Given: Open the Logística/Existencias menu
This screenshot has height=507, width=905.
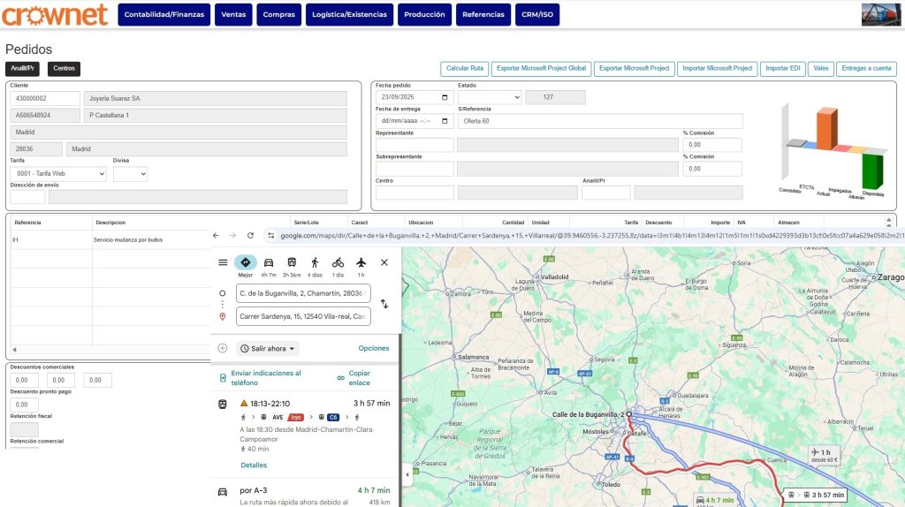Looking at the screenshot, I should pos(349,15).
